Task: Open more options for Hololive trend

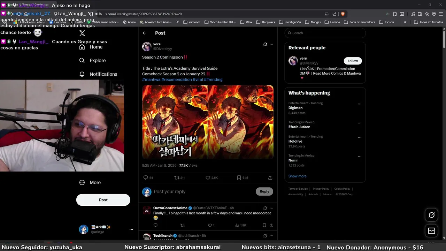Action: (x=360, y=137)
